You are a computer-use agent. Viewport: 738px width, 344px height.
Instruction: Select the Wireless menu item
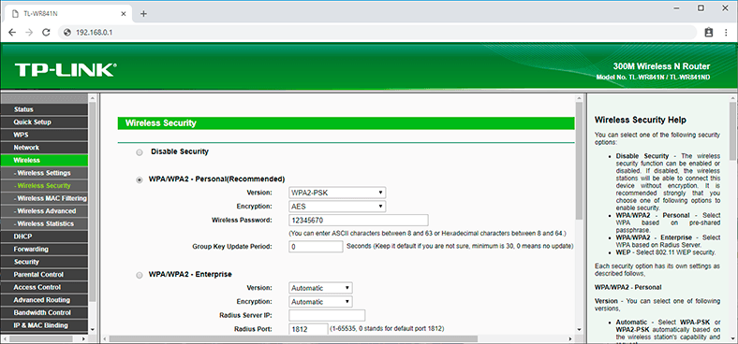click(44, 160)
